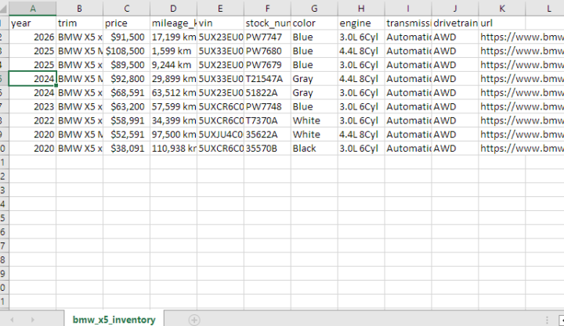Viewport: 564px width, 326px height.
Task: Select column G header
Action: [x=314, y=9]
